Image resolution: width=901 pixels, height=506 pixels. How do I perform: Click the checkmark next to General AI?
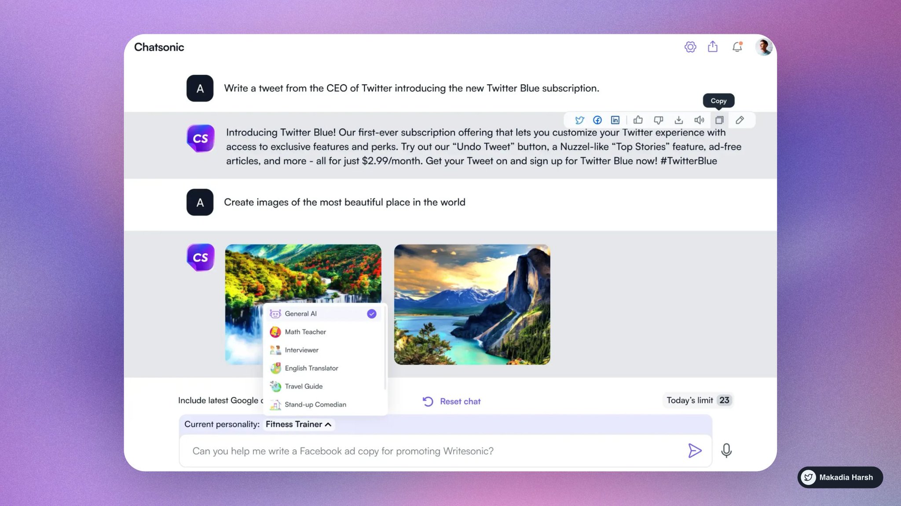[372, 314]
